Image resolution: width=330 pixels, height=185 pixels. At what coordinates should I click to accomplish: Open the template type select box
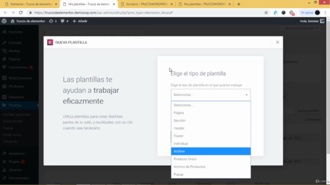pos(211,95)
